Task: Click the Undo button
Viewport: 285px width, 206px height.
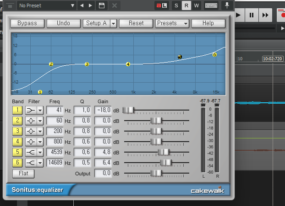Action: pyautogui.click(x=63, y=23)
